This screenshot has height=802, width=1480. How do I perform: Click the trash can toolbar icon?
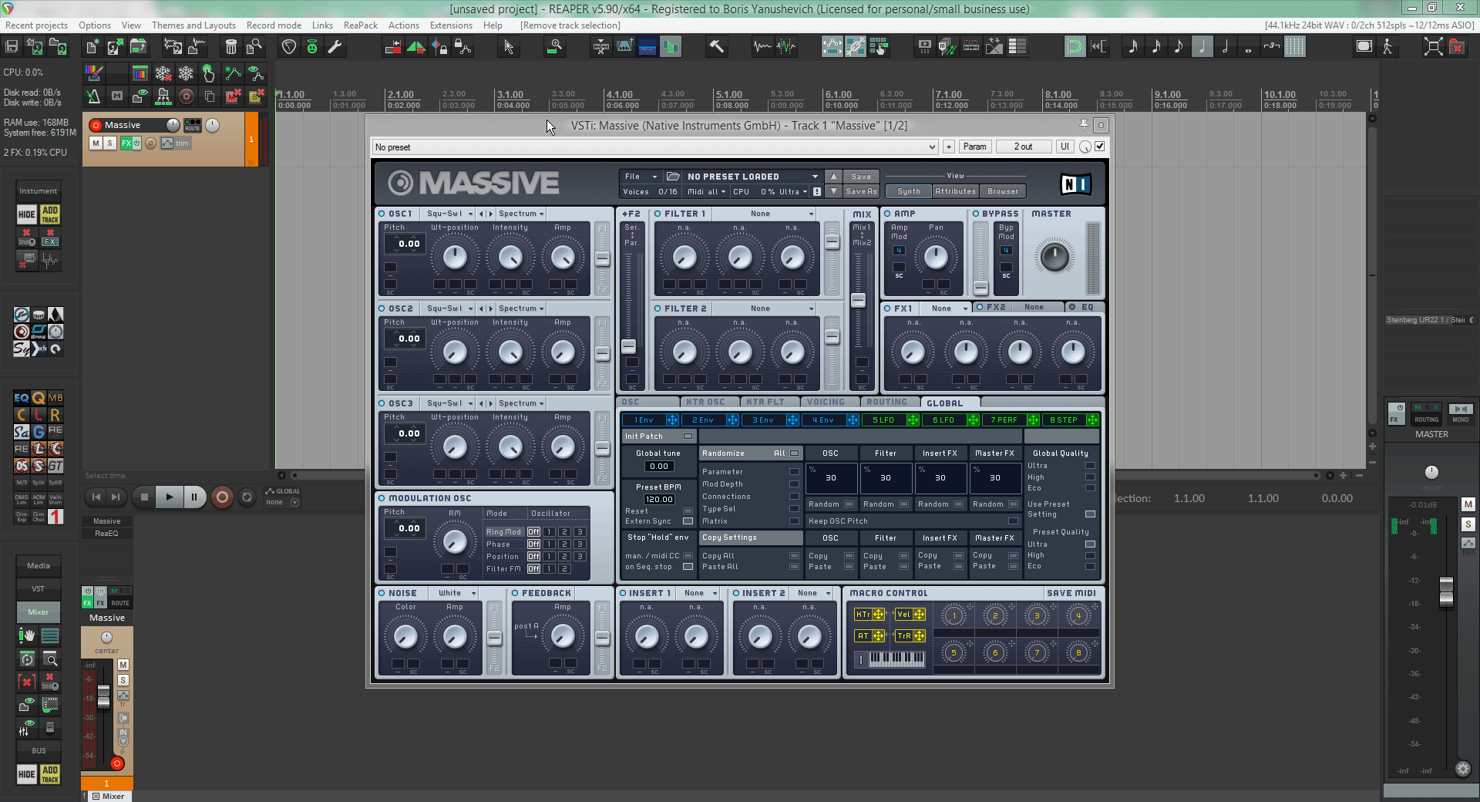(230, 47)
